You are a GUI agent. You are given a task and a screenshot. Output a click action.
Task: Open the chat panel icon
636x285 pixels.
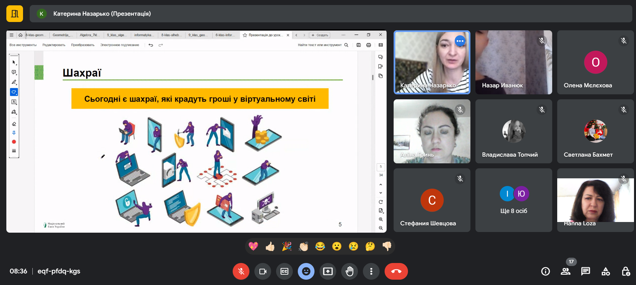pyautogui.click(x=585, y=271)
